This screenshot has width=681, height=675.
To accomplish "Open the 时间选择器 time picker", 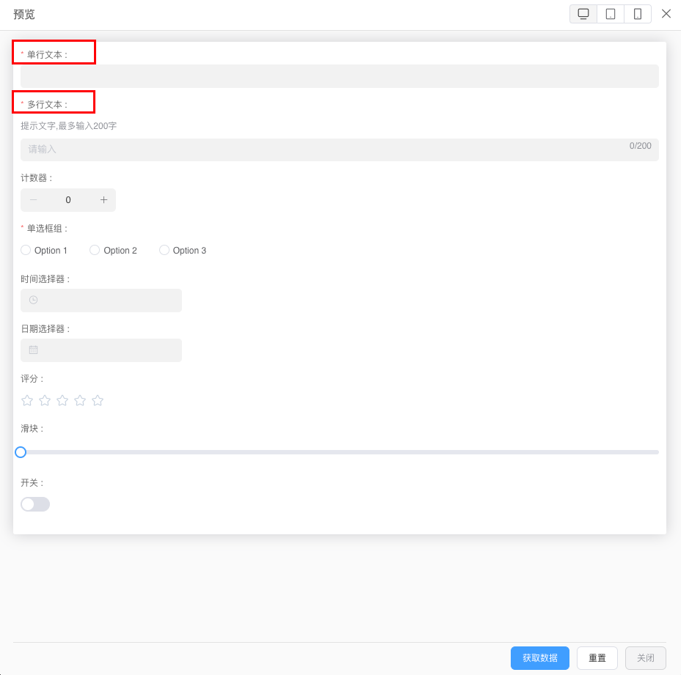I will click(101, 300).
